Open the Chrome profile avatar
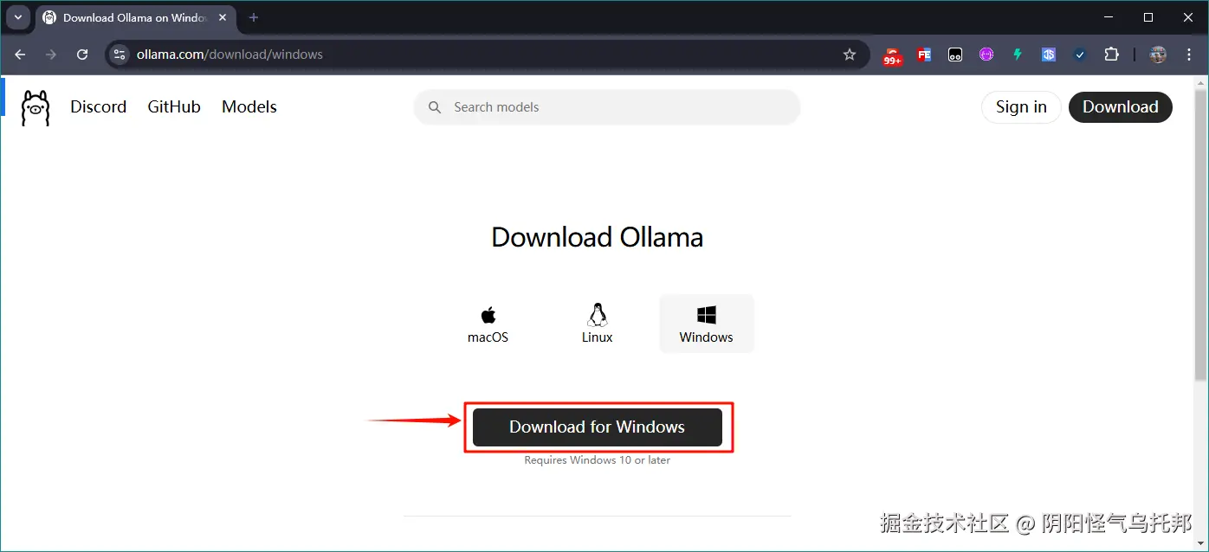The width and height of the screenshot is (1209, 552). pos(1157,54)
